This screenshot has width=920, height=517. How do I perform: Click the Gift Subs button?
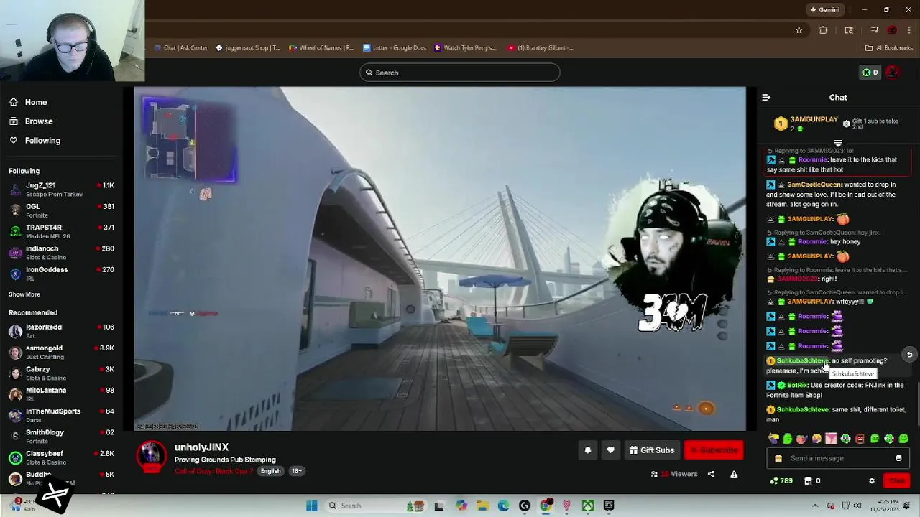tap(652, 450)
